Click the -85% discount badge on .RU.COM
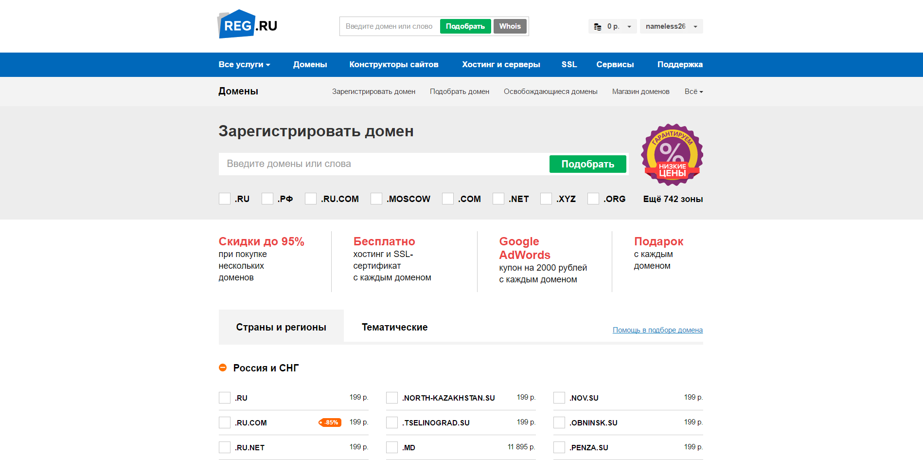 click(x=330, y=423)
